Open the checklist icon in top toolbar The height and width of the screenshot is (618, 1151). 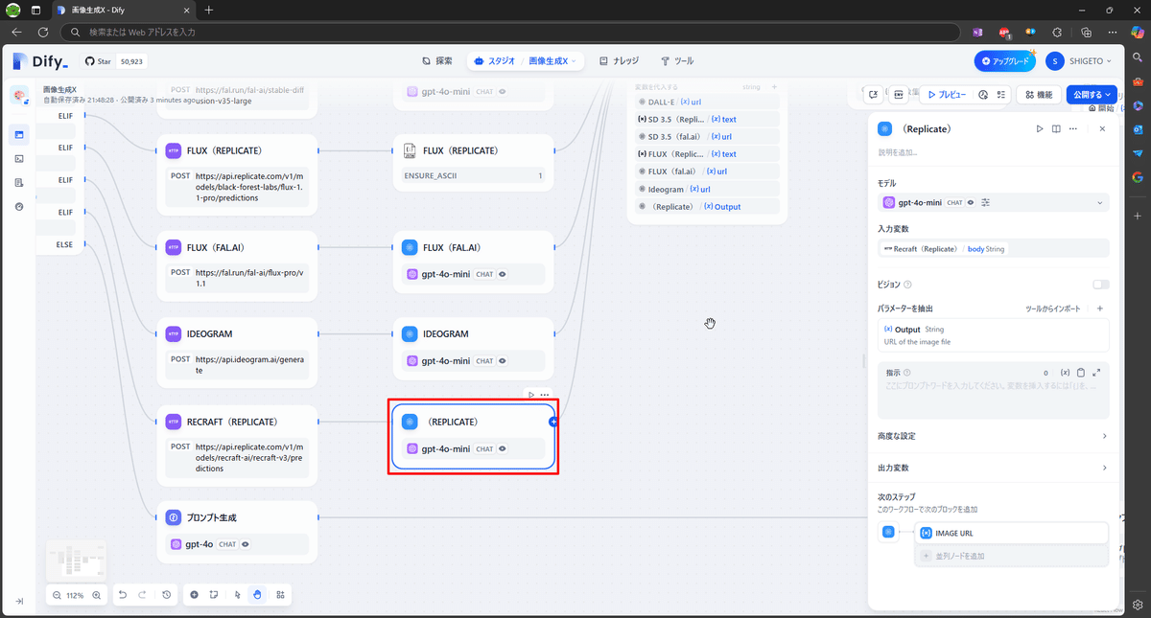[1000, 95]
